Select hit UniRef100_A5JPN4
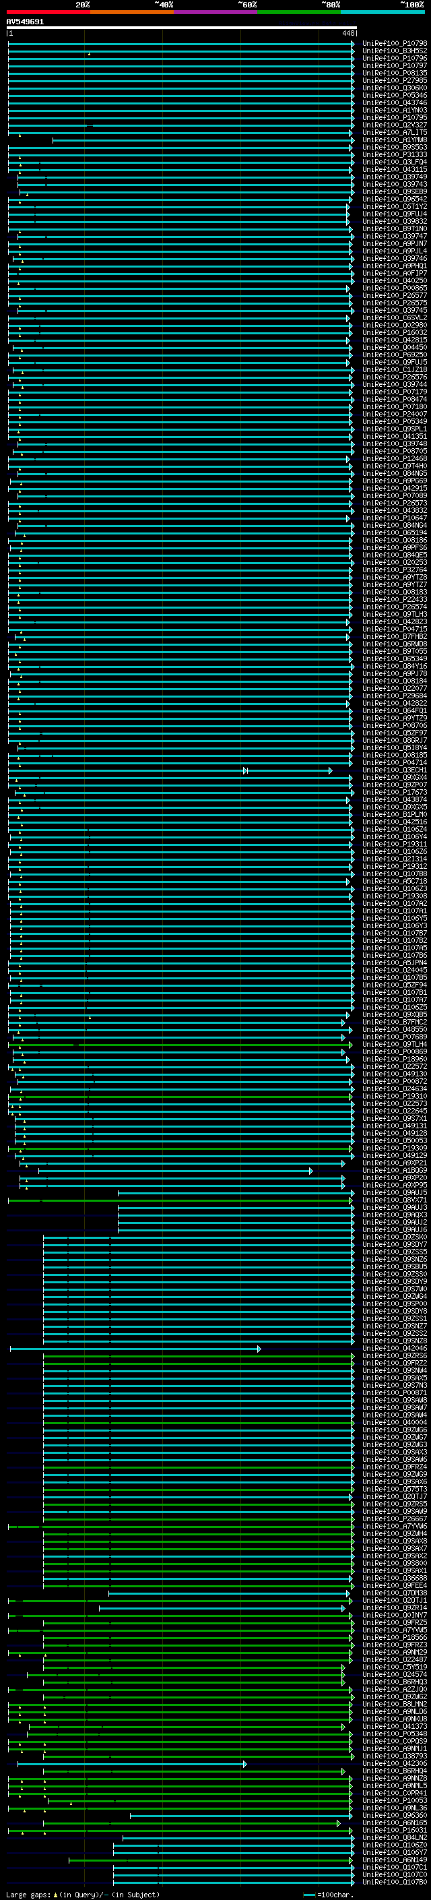431x1900 pixels. pos(395,962)
